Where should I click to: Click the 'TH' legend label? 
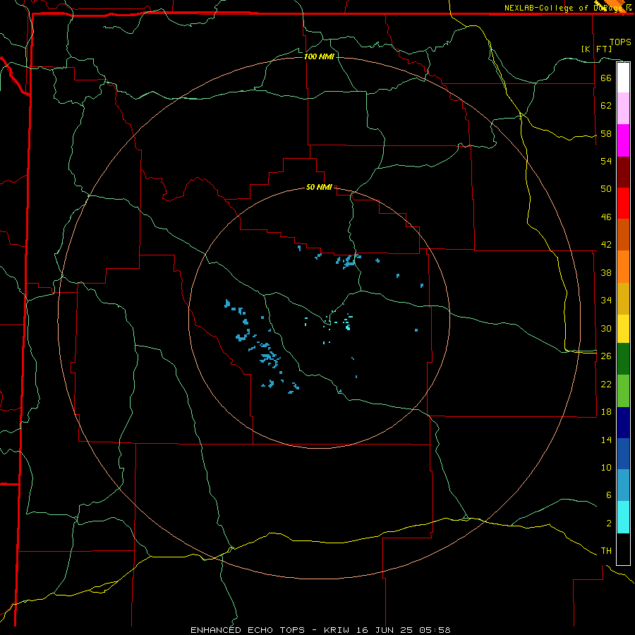click(x=606, y=551)
